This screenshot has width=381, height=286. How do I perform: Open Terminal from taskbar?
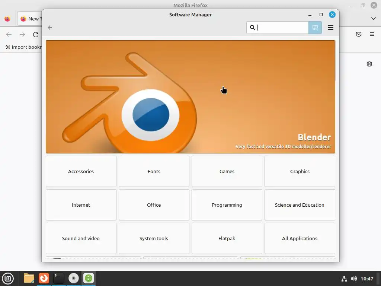click(x=59, y=279)
